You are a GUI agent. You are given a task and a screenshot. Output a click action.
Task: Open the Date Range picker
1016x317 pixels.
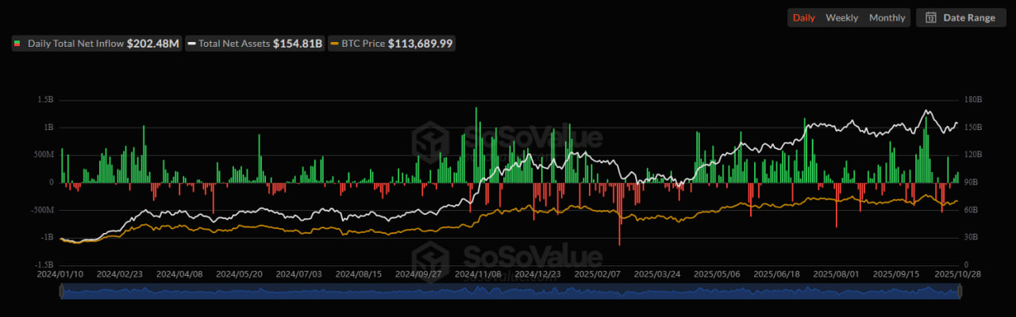(x=960, y=17)
